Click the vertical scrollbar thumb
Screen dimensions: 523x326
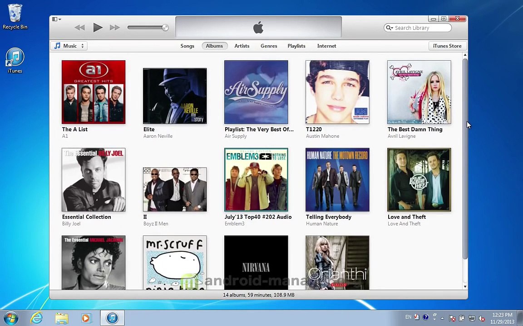coord(465,158)
